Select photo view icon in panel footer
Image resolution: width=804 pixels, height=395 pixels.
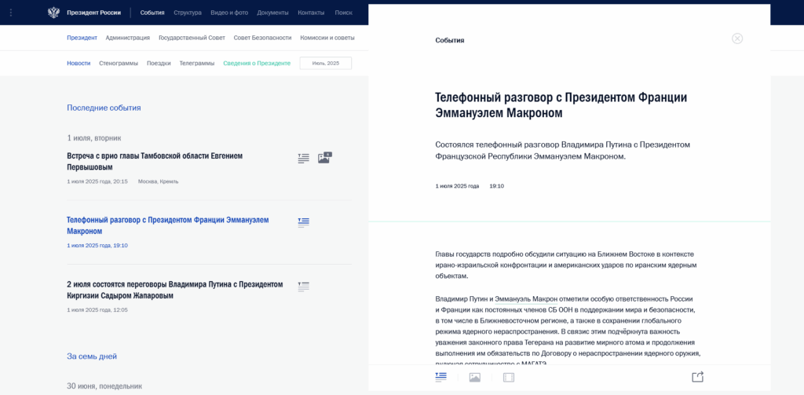pyautogui.click(x=475, y=378)
